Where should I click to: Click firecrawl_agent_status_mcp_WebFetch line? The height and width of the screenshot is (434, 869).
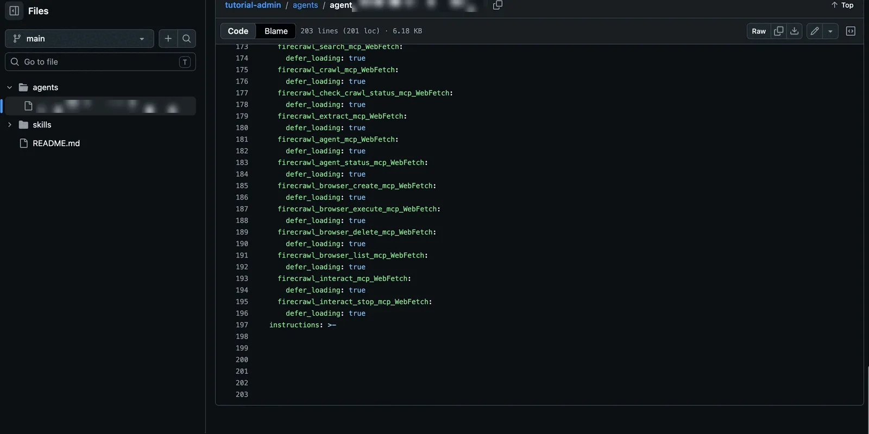pos(352,162)
